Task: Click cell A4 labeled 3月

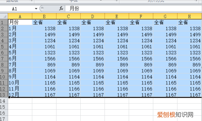Action: pyautogui.click(x=20, y=41)
